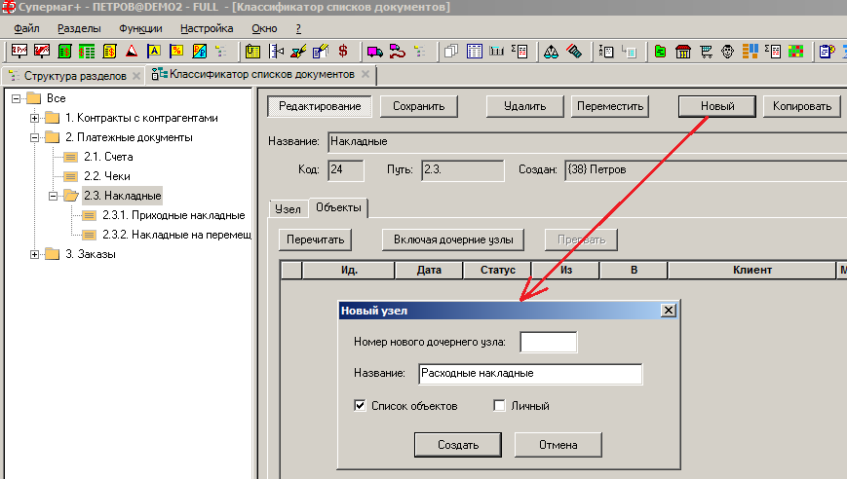Click the Копировать button
Screen dimensions: 847x479
coord(801,106)
